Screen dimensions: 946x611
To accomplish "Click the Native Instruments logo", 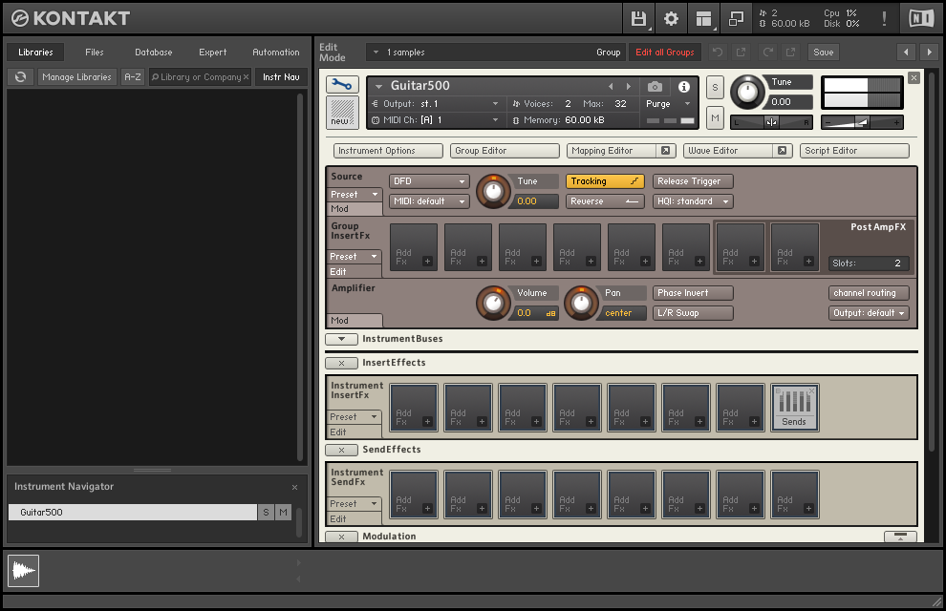I will click(x=921, y=19).
